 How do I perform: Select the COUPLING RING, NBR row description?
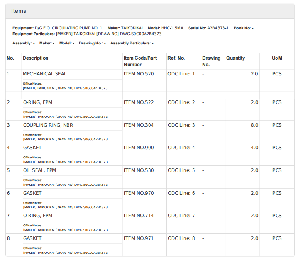click(x=48, y=125)
